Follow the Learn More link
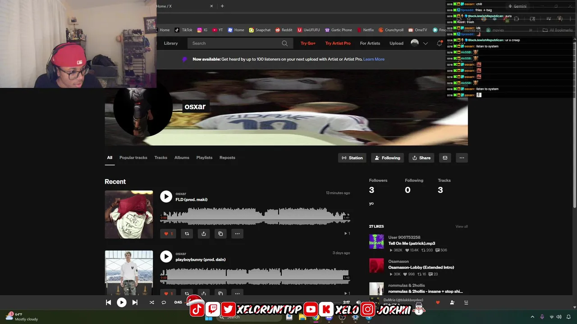 [374, 59]
